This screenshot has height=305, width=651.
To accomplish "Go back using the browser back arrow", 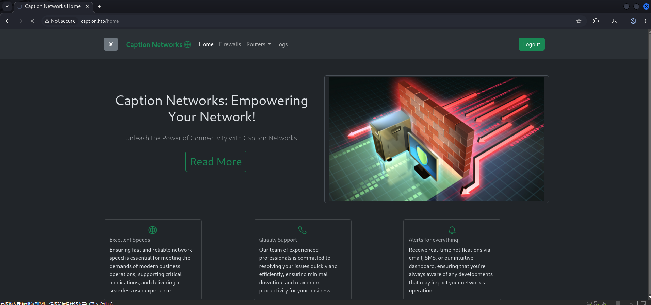I will (x=8, y=21).
